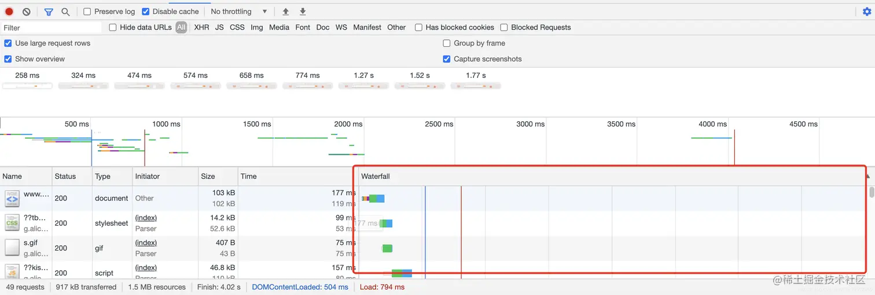Filter requests by Doc
The width and height of the screenshot is (875, 295).
(323, 27)
